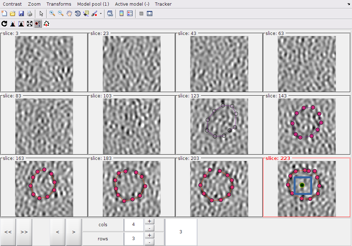Viewport: 352px width, 246px height.
Task: Insert a legend using the toolbar icon
Action: pos(130,13)
